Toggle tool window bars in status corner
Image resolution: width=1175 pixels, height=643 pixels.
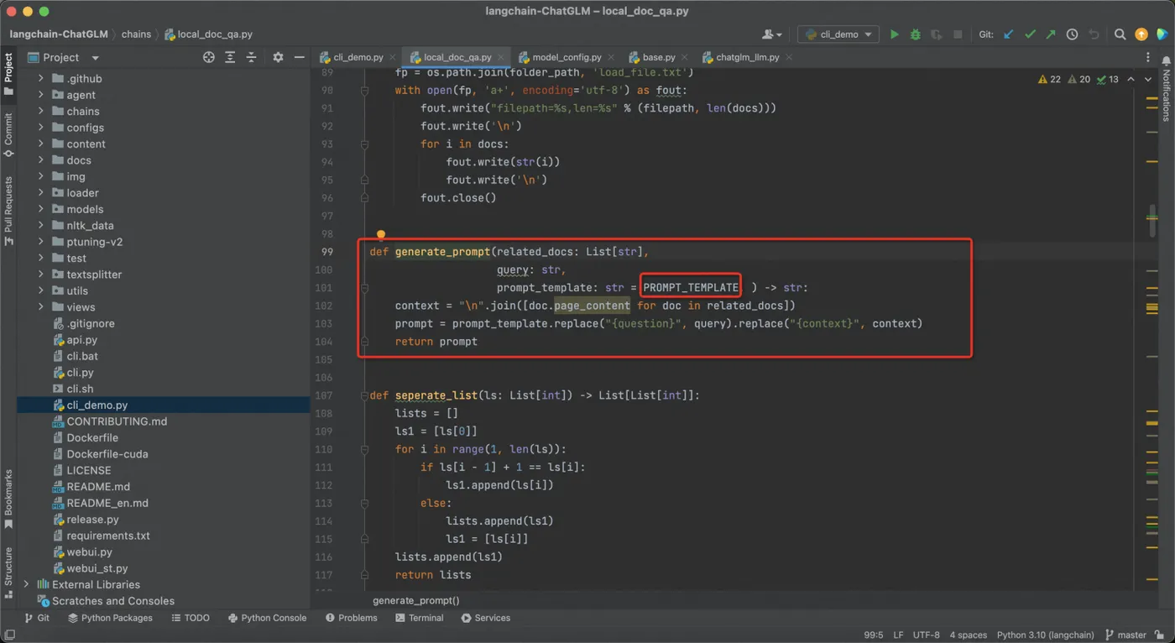pyautogui.click(x=9, y=635)
